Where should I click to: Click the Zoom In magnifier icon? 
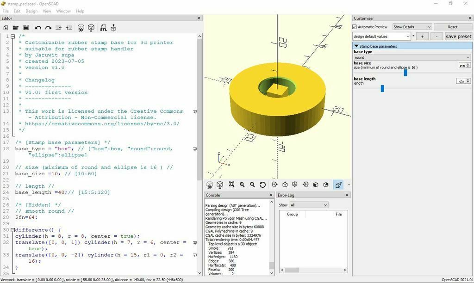242,185
